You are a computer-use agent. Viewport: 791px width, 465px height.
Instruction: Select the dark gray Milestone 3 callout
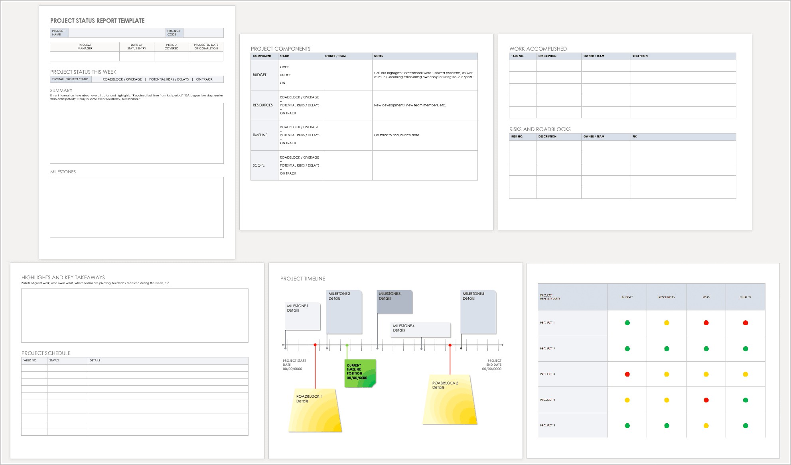pos(395,302)
